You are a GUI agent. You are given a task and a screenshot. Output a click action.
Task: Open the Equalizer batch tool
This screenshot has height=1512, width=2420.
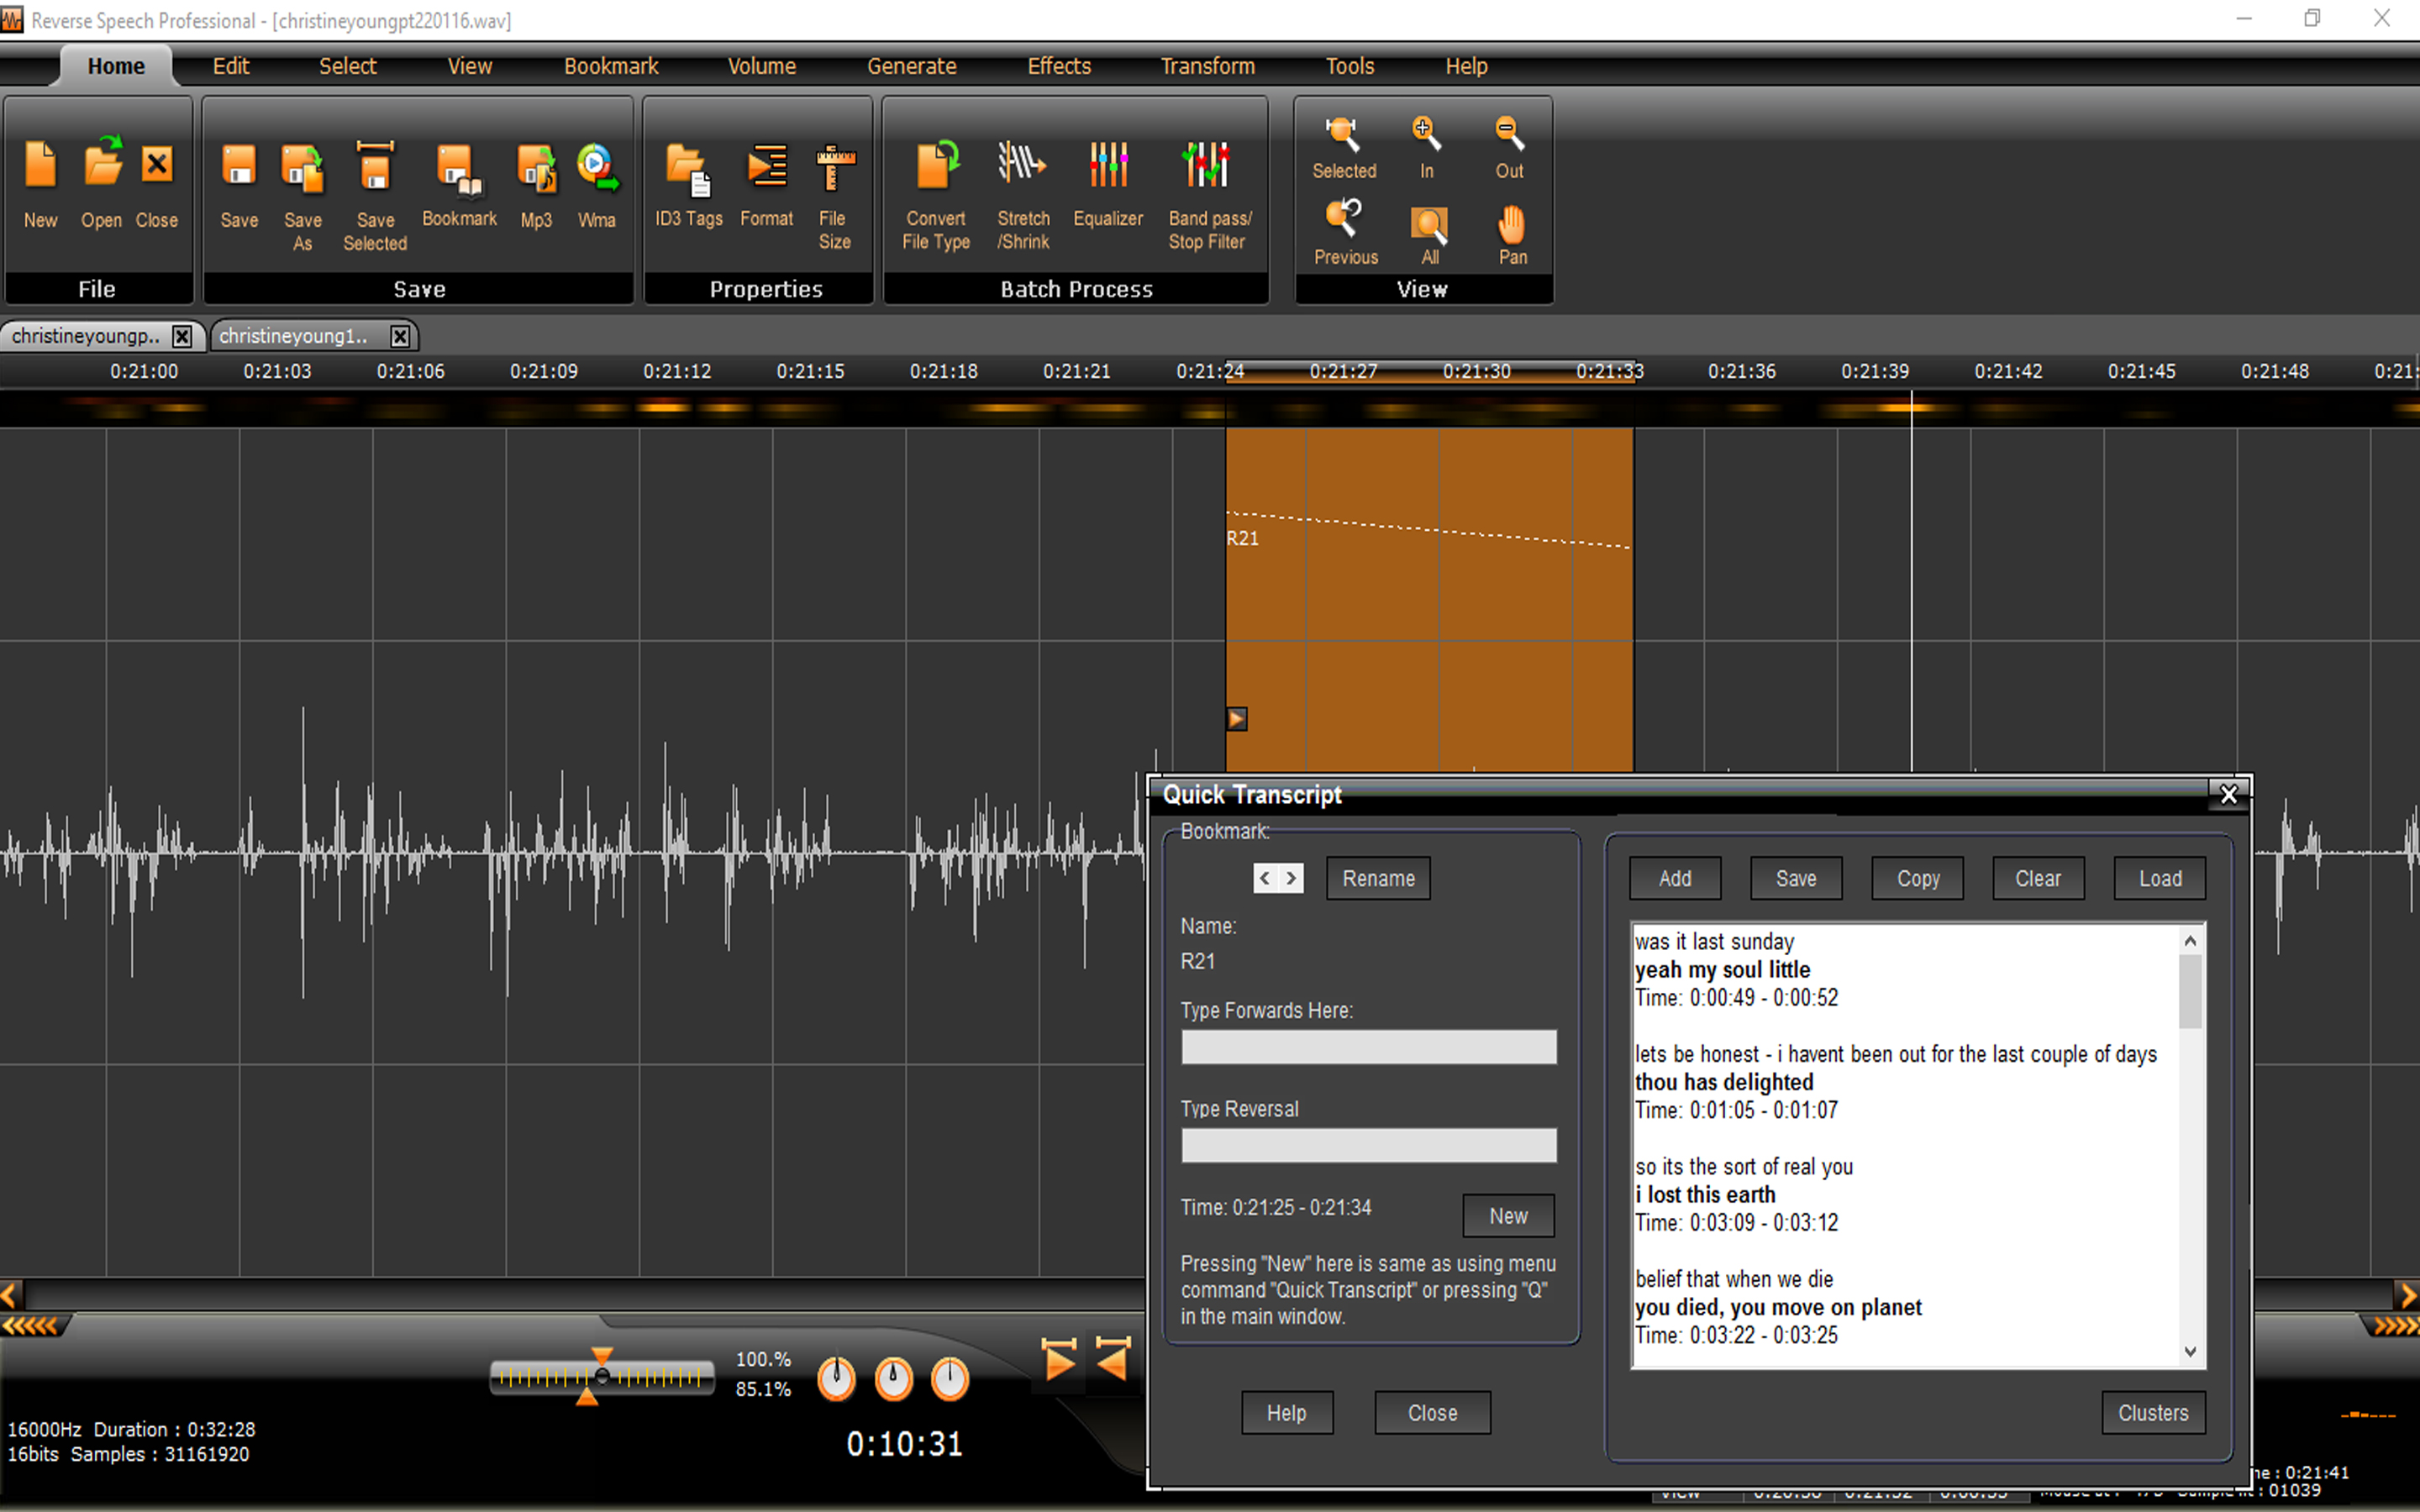coord(1108,164)
